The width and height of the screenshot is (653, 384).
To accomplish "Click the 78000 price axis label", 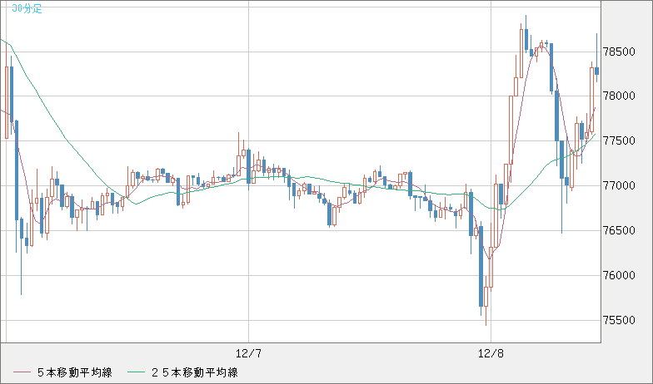I will click(620, 96).
